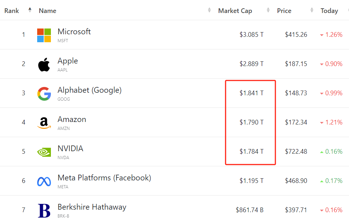This screenshot has height=223, width=349.
Task: Click the Meta Platforms logo
Action: point(44,182)
